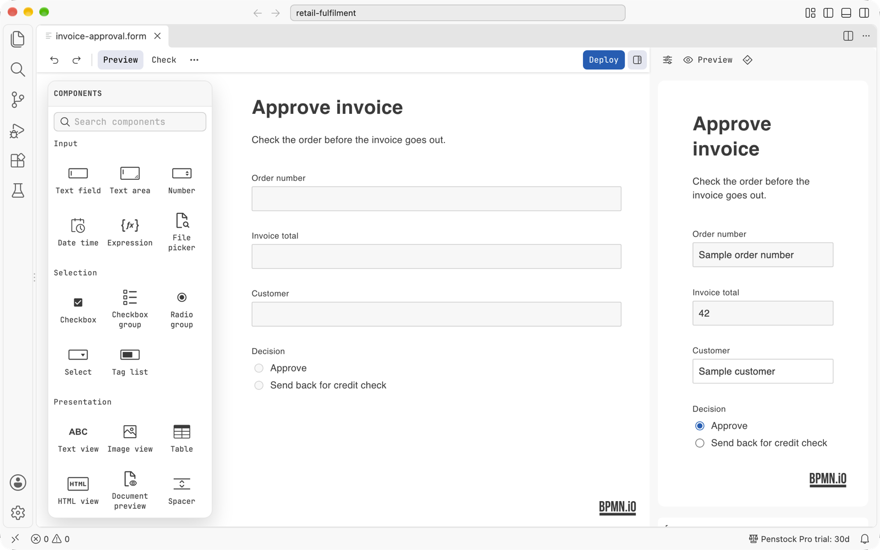Close the invoice-approval.form tab
Screen dimensions: 880x550
(x=157, y=36)
